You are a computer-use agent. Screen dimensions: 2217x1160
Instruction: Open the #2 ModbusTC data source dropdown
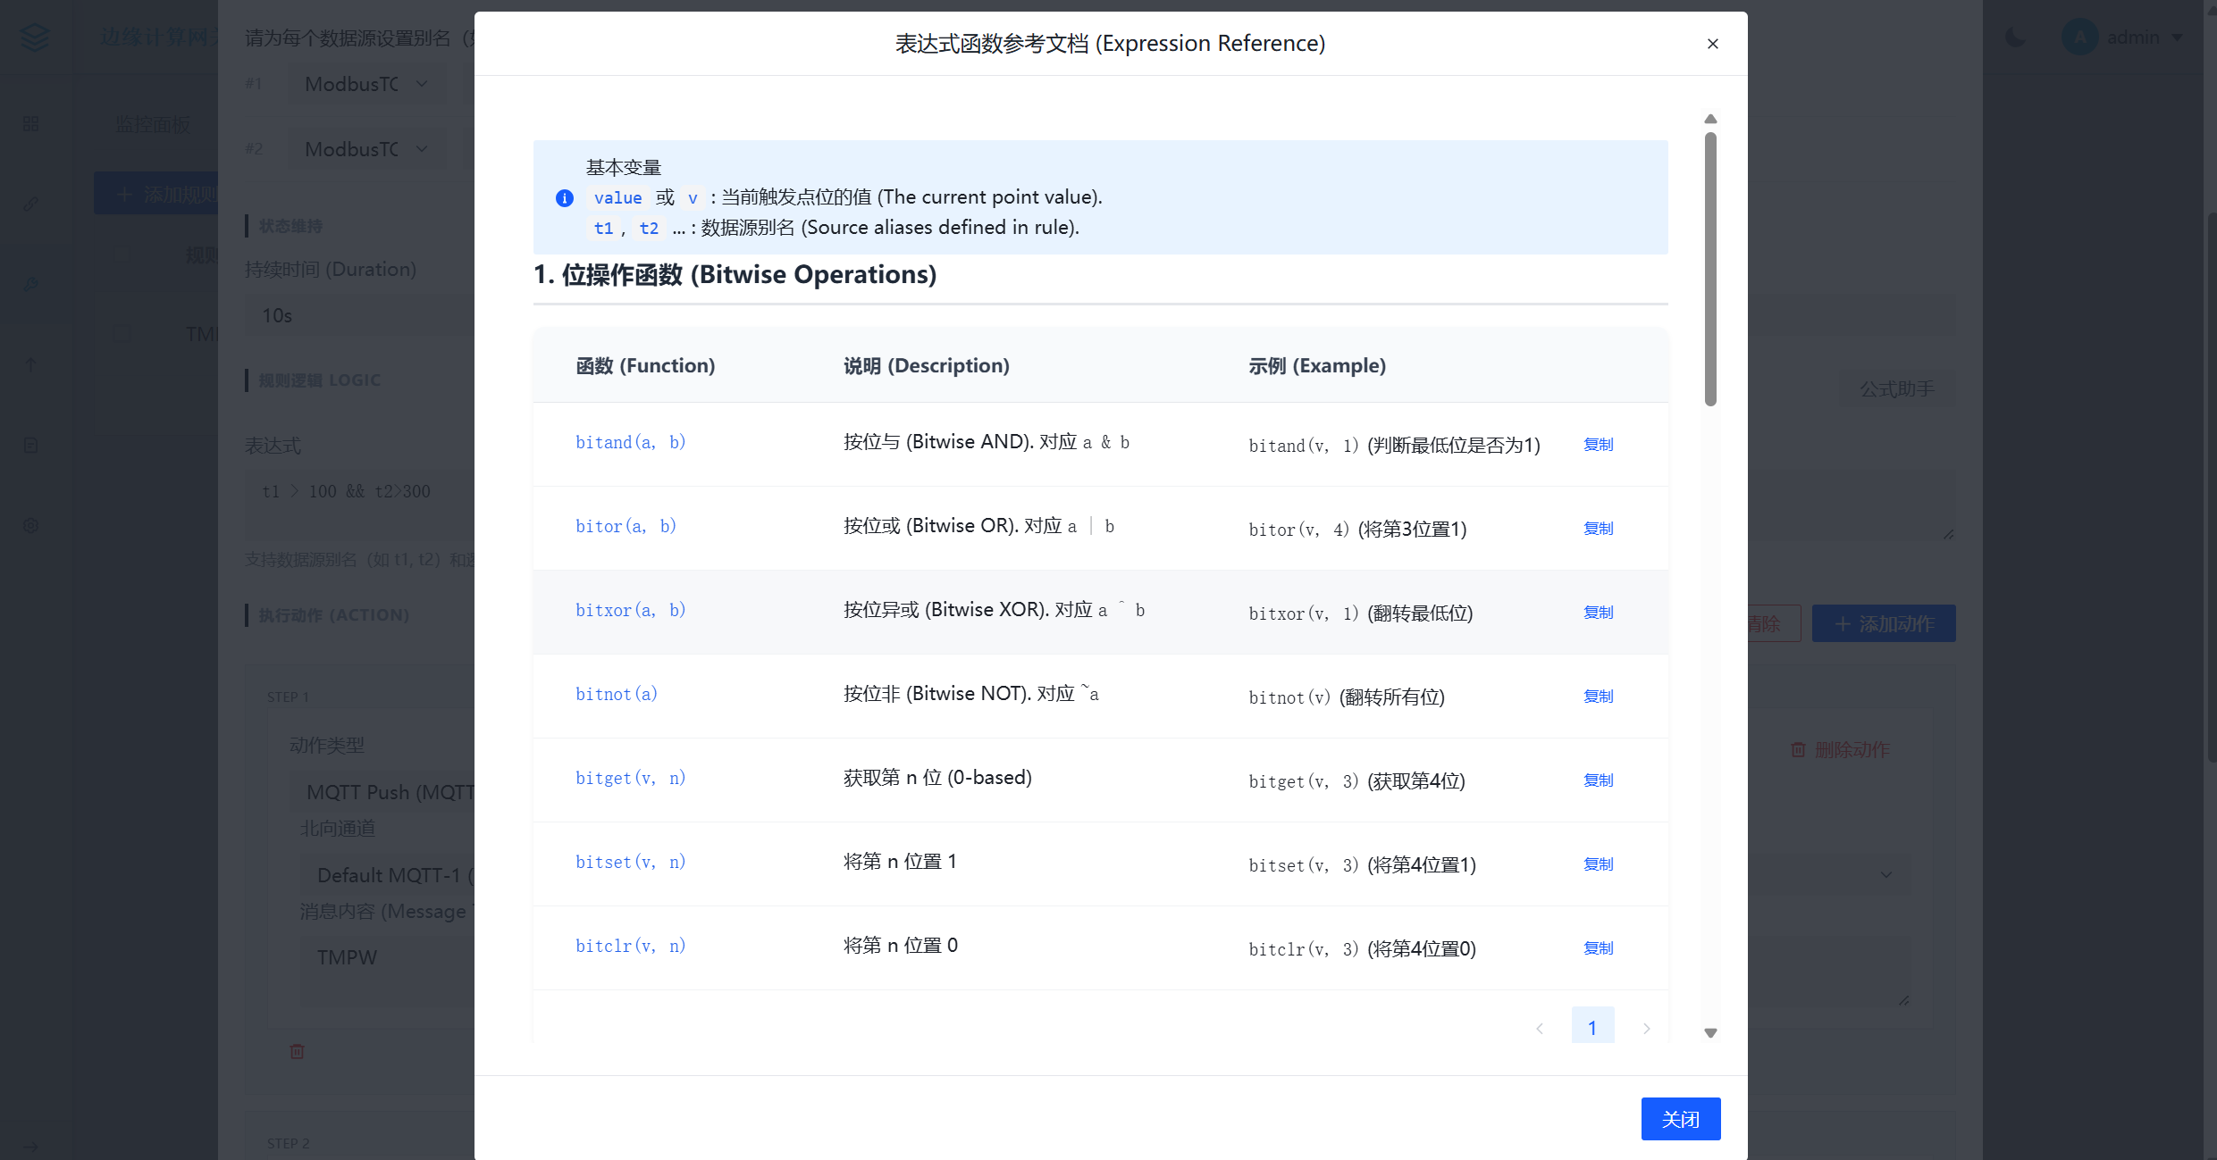tap(366, 149)
